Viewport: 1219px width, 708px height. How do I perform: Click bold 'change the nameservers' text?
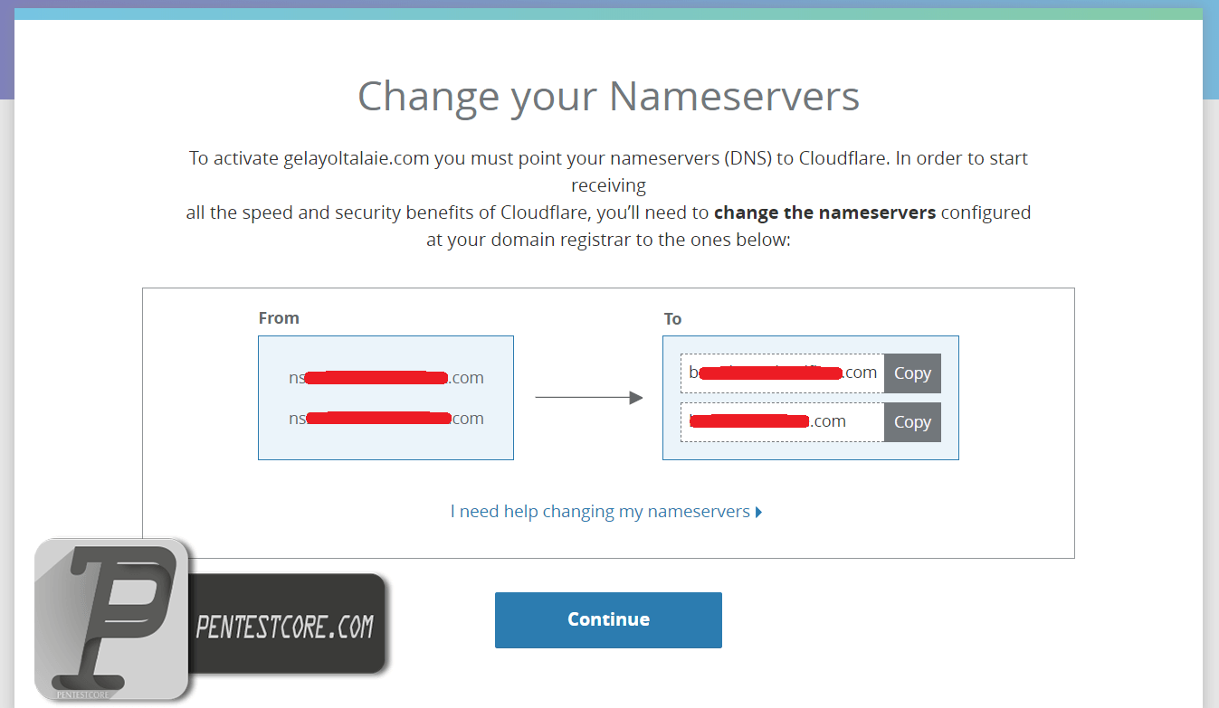pyautogui.click(x=824, y=213)
